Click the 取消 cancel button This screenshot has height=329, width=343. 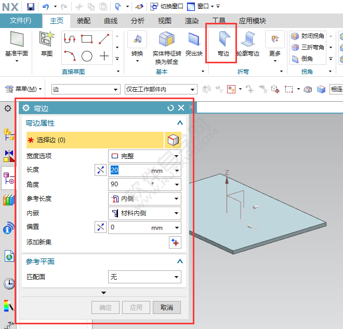(167, 307)
